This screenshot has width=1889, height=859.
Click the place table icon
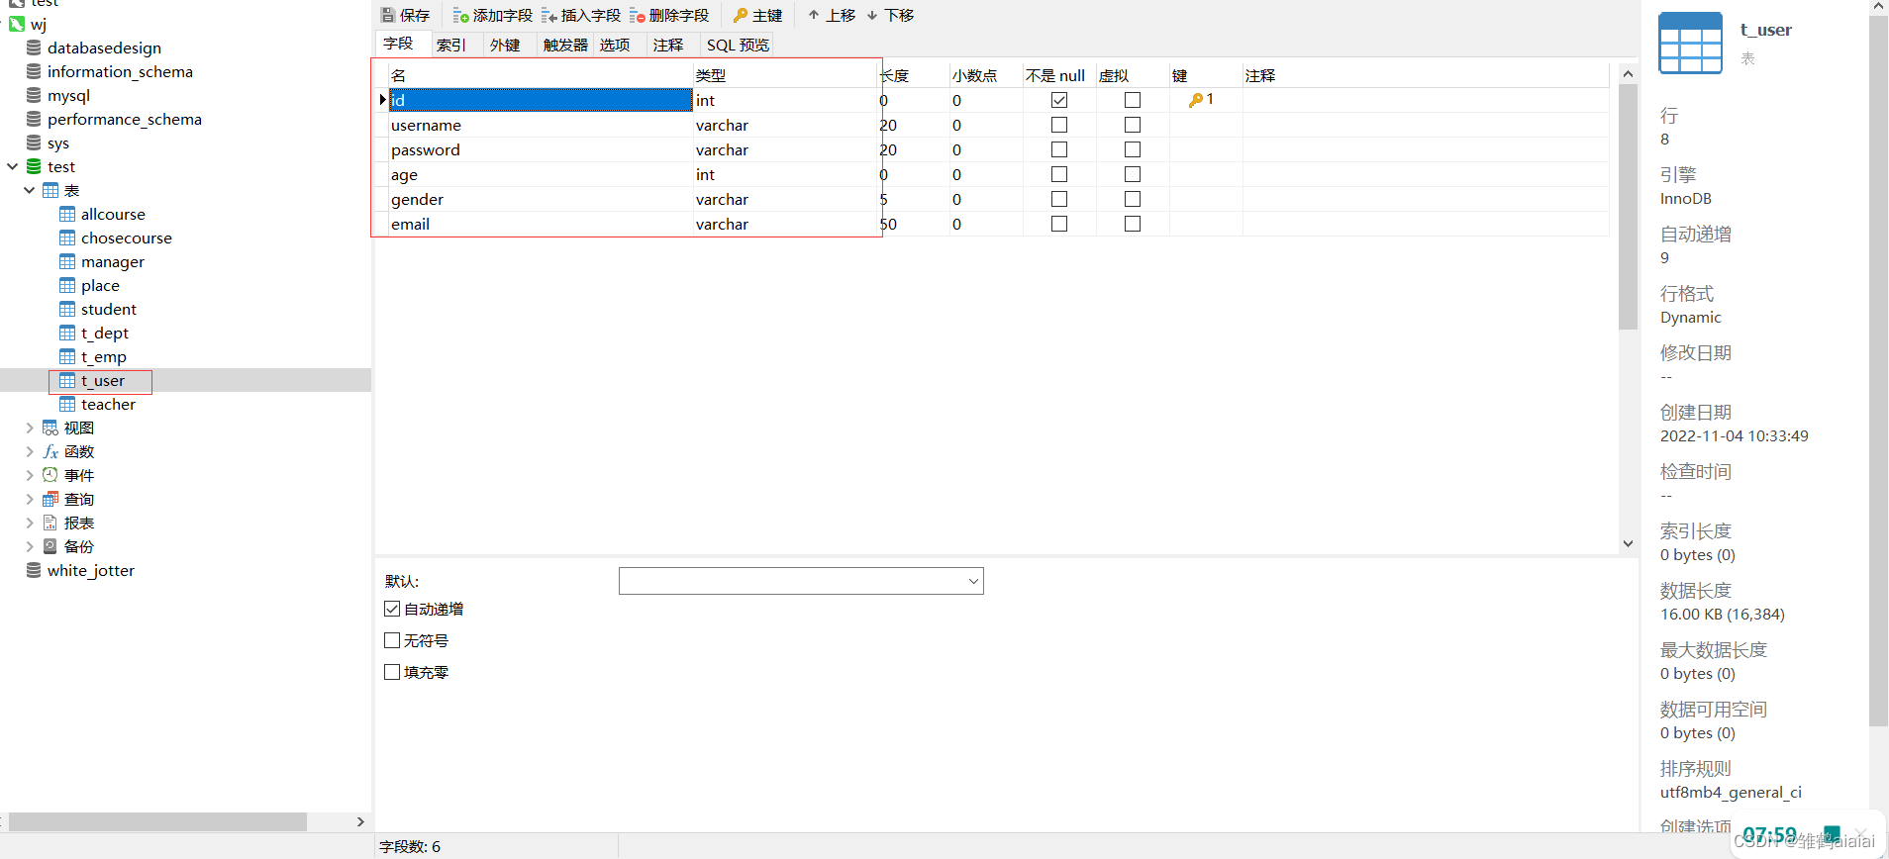(67, 285)
